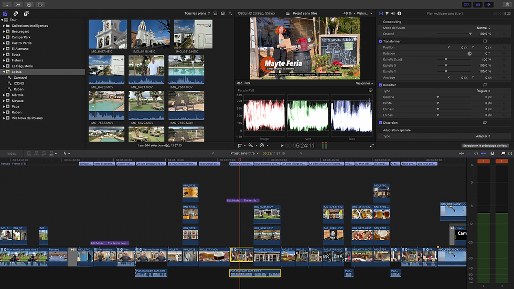Uncheck the Recadrer effect checkbox
This screenshot has height=289, width=514.
(x=381, y=84)
